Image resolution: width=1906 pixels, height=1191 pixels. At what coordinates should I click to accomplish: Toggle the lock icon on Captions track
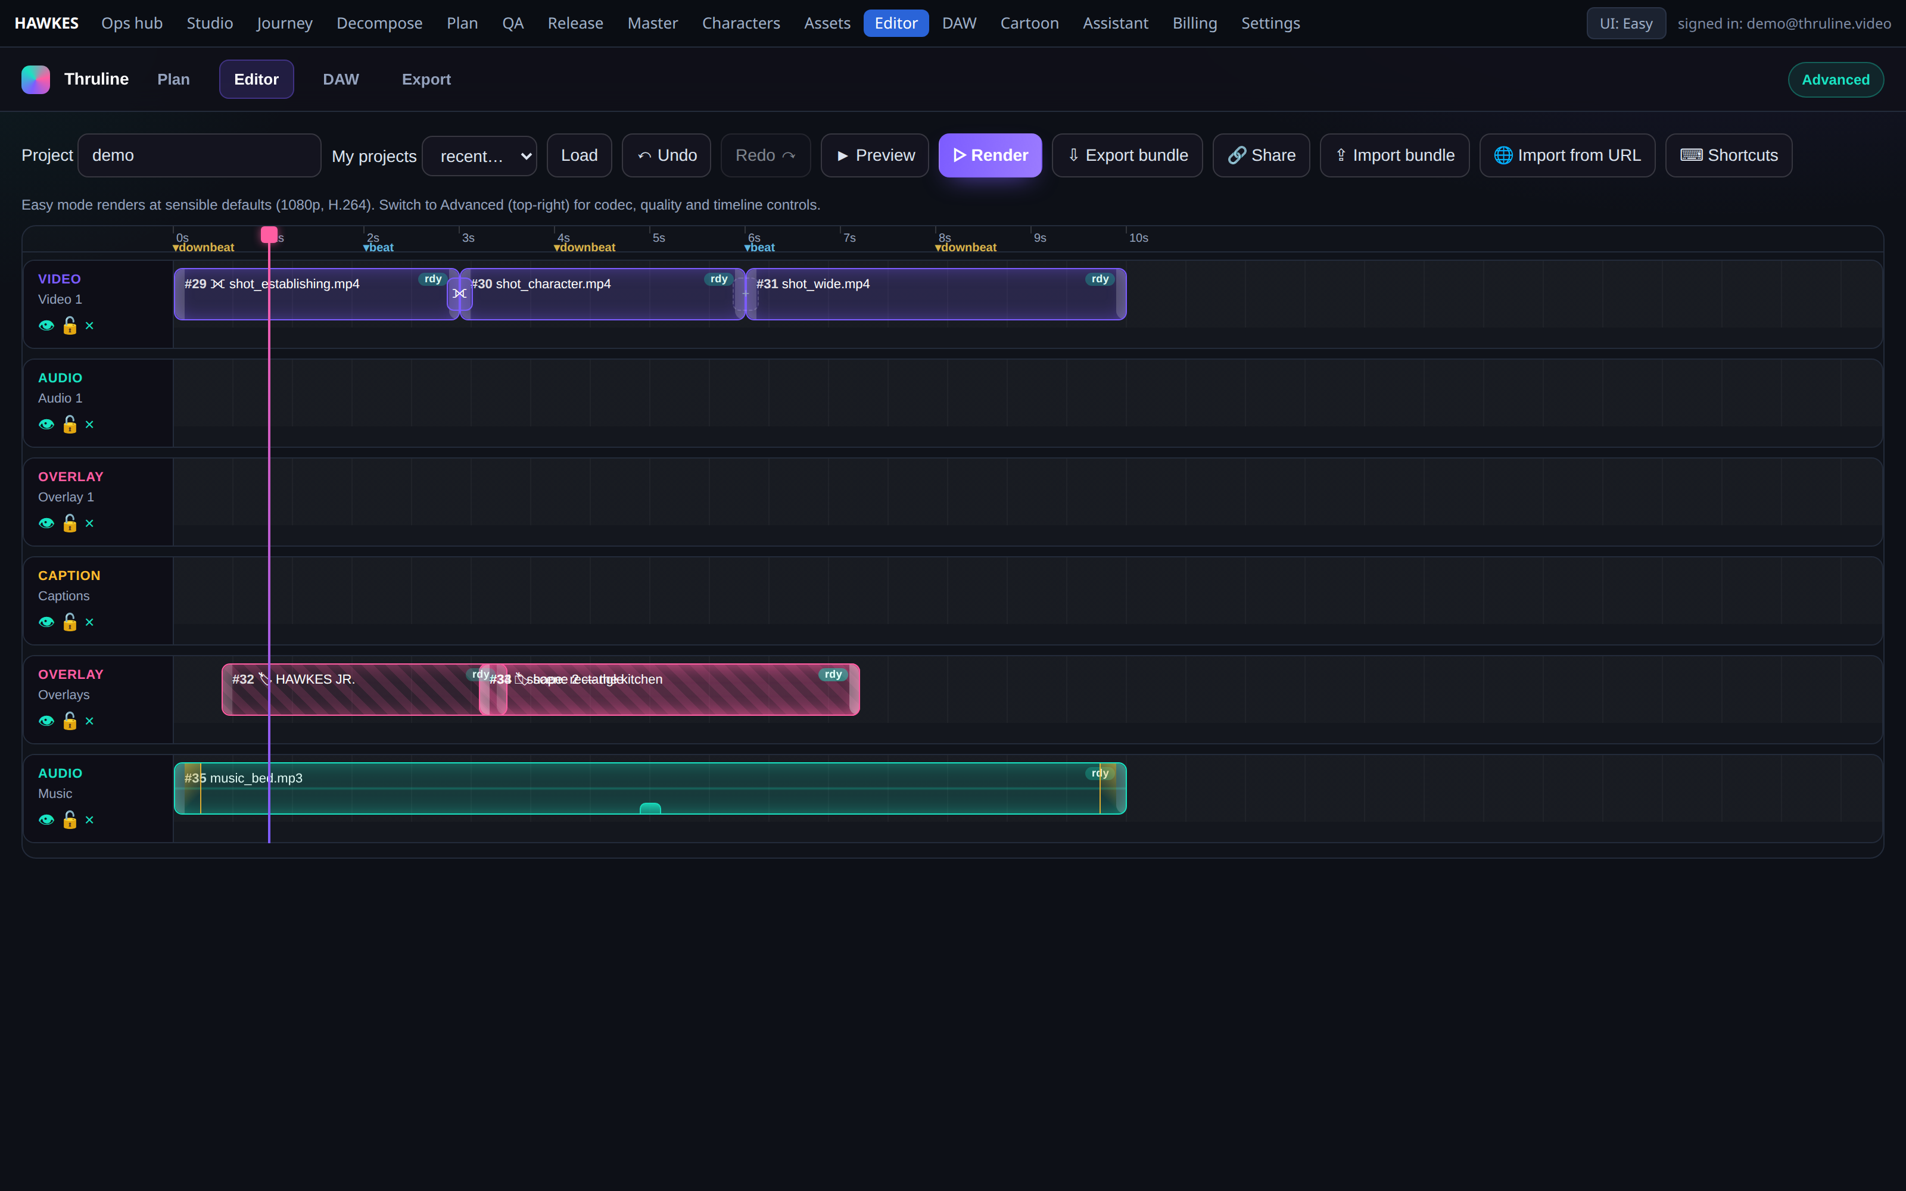tap(69, 622)
